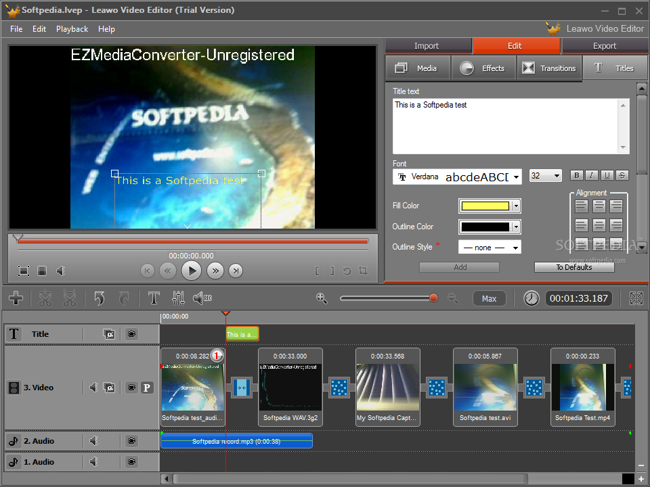
Task: Open the Effects sub-tab
Action: click(483, 68)
